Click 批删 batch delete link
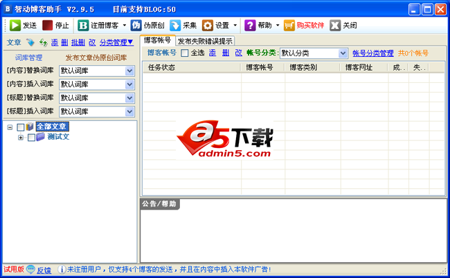This screenshot has width=450, height=278. click(x=78, y=42)
